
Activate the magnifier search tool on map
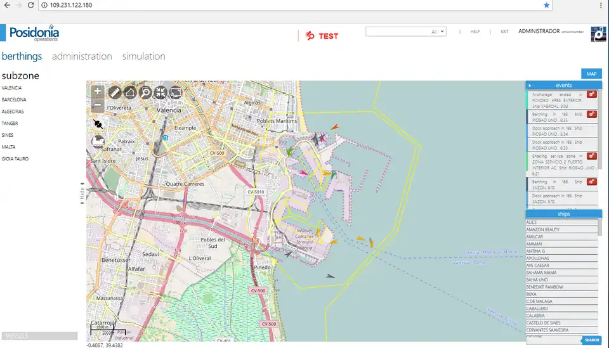(x=145, y=92)
